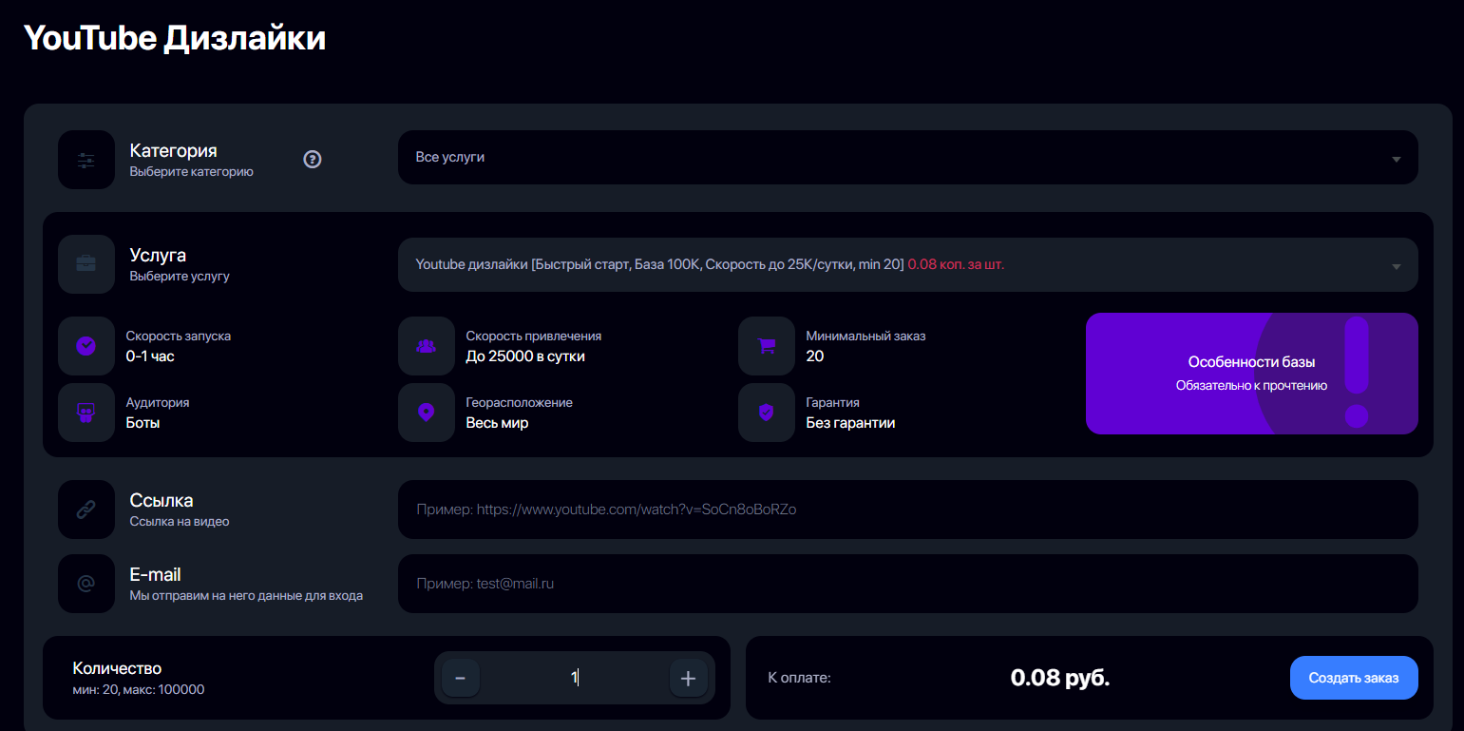Click the 'Без гарантии' value

tap(850, 423)
